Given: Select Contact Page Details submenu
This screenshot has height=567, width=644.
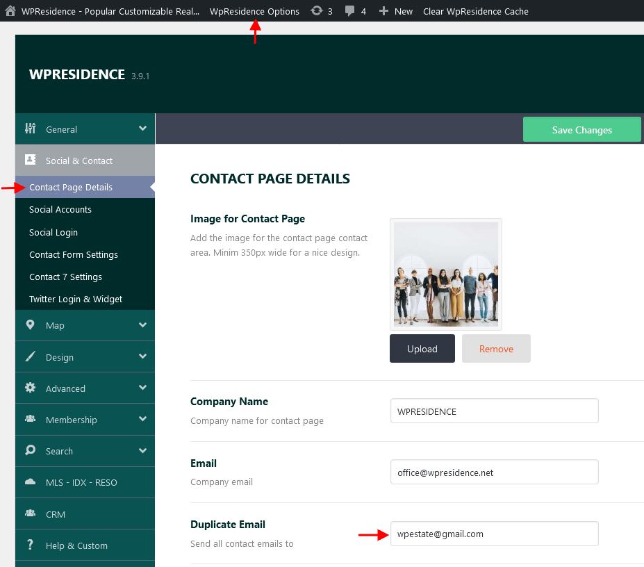Looking at the screenshot, I should click(85, 187).
